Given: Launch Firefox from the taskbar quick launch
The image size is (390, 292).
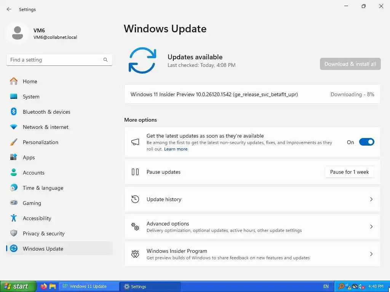Looking at the screenshot, I should tap(44, 286).
